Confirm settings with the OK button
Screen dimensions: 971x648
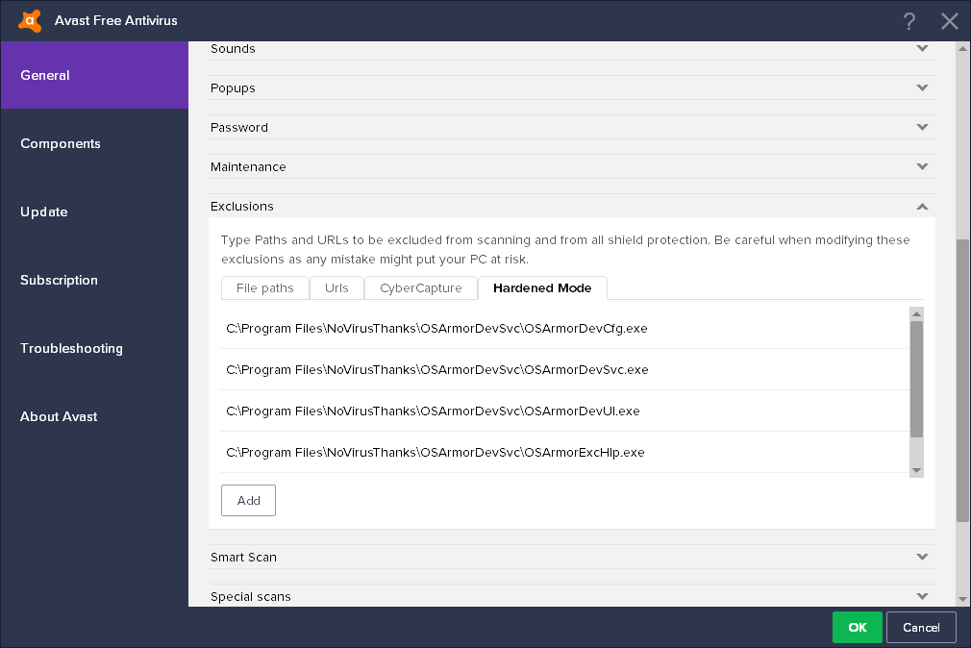pos(858,628)
